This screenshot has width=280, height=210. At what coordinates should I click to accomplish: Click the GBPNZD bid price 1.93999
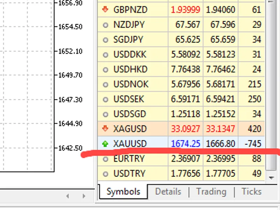pyautogui.click(x=185, y=10)
